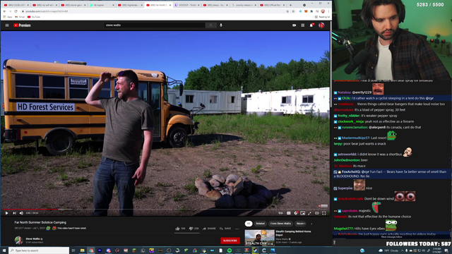Open Stealth Camping Behind Home Depot thumbnail
This screenshot has height=254, width=452.
[259, 238]
